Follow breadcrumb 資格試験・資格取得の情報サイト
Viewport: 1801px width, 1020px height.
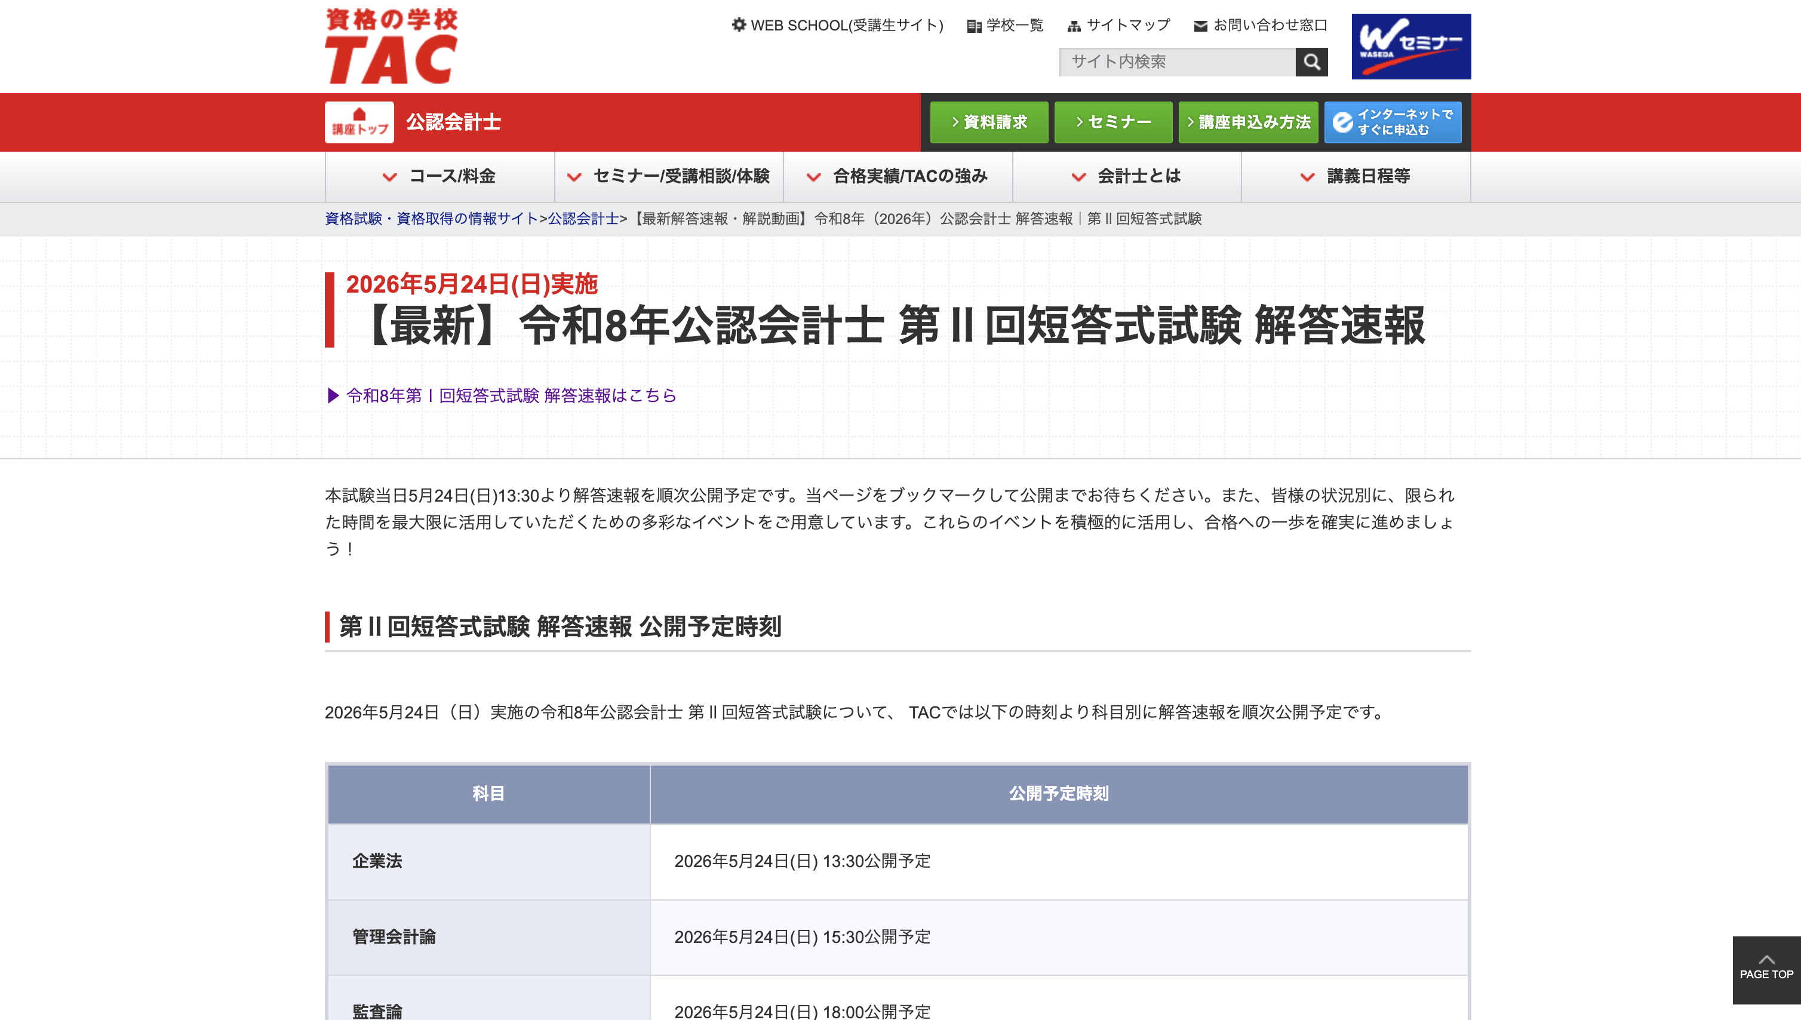click(432, 219)
